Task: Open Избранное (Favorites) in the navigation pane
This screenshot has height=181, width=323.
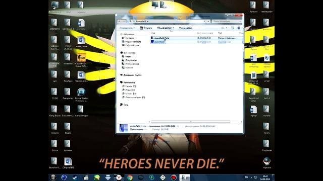Action: click(x=129, y=34)
